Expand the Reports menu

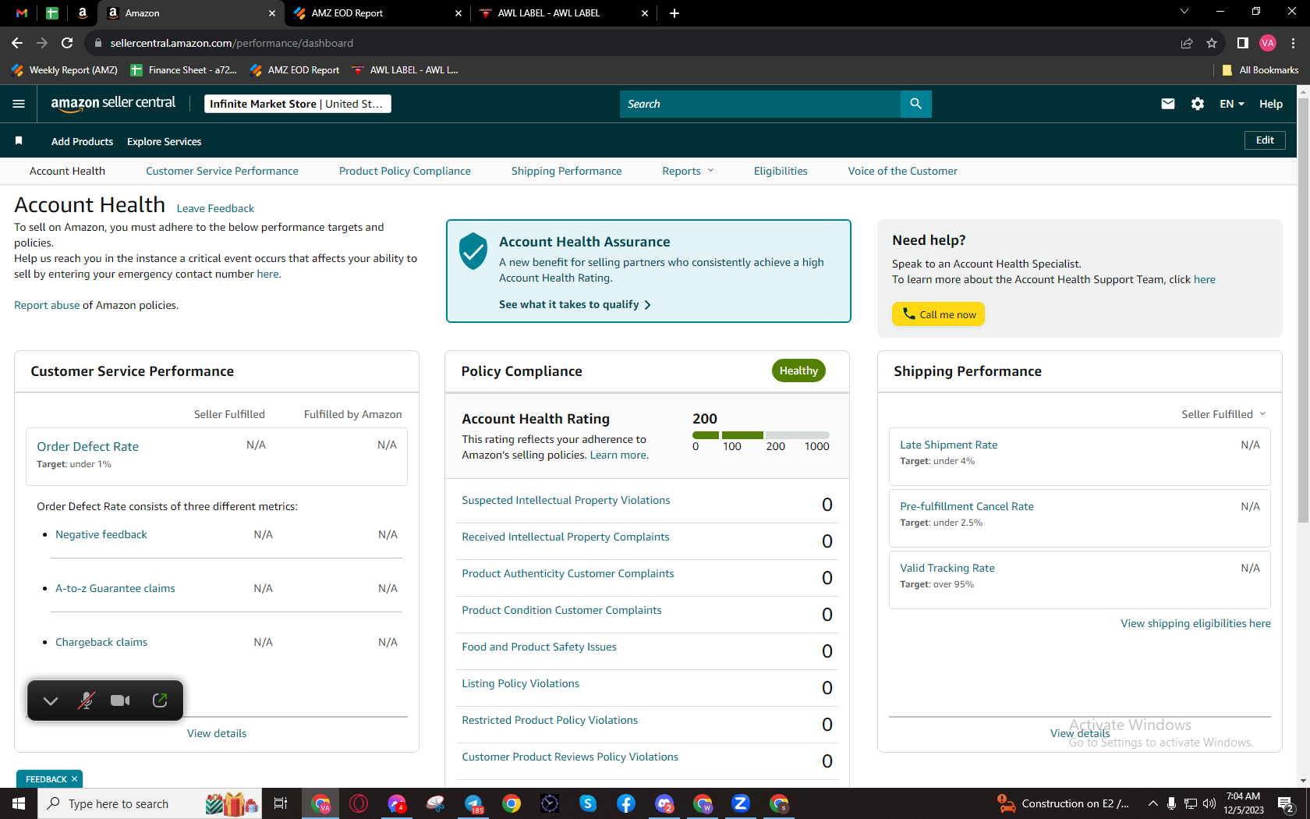point(688,171)
